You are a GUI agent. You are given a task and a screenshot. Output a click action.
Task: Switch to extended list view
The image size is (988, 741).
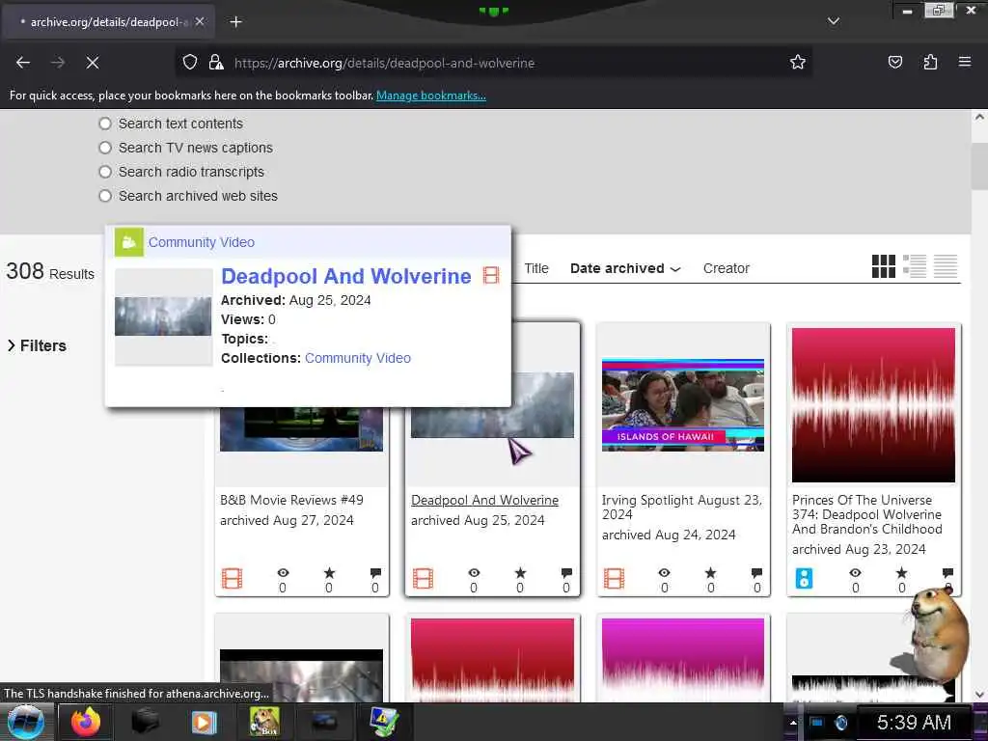(915, 266)
